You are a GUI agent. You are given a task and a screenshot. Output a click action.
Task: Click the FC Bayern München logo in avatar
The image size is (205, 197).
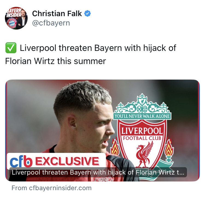[x=12, y=23]
